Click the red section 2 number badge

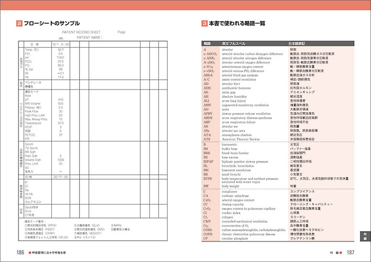(x=19, y=23)
